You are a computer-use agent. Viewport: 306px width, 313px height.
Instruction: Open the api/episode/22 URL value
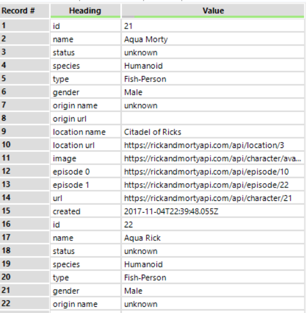(x=206, y=185)
